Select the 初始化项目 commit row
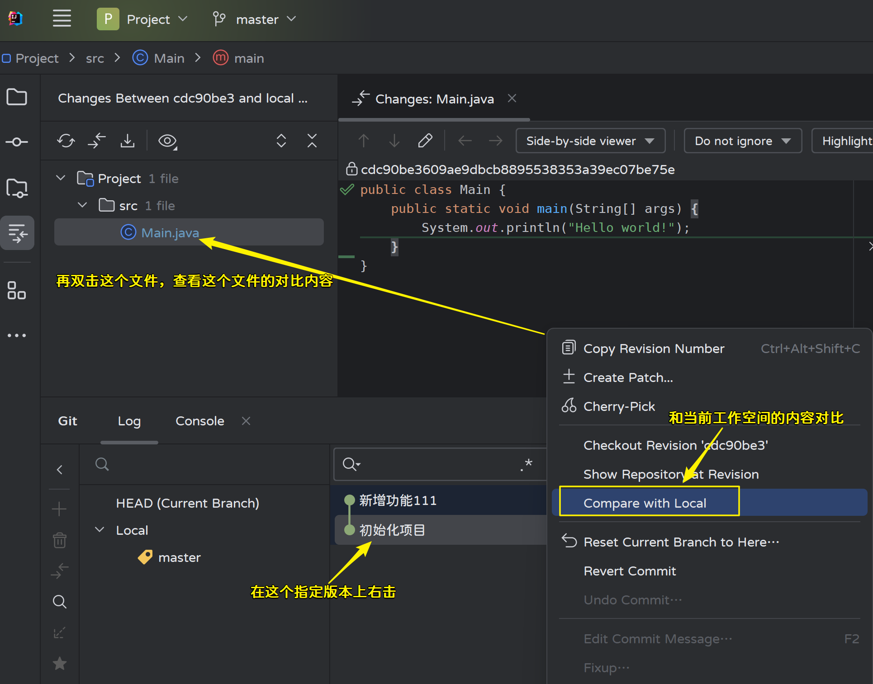The width and height of the screenshot is (873, 684). pyautogui.click(x=392, y=530)
